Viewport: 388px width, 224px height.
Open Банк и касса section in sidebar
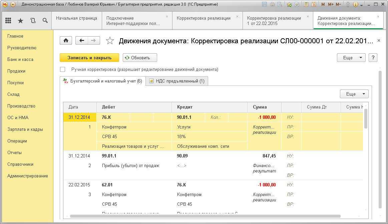coord(20,59)
